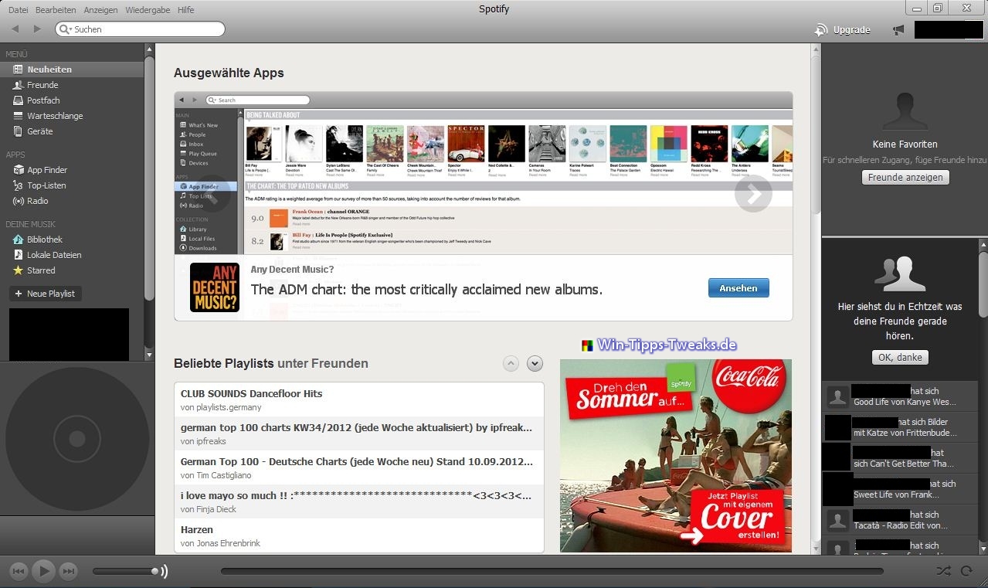988x588 pixels.
Task: Open the Hilfe menu
Action: [185, 10]
